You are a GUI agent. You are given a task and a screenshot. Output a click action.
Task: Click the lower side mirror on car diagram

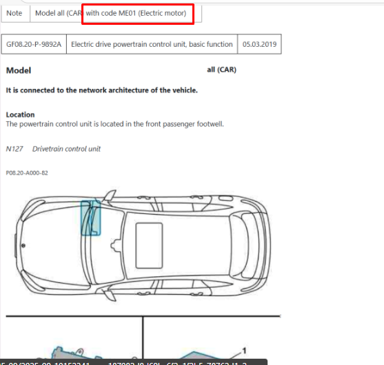pos(110,295)
